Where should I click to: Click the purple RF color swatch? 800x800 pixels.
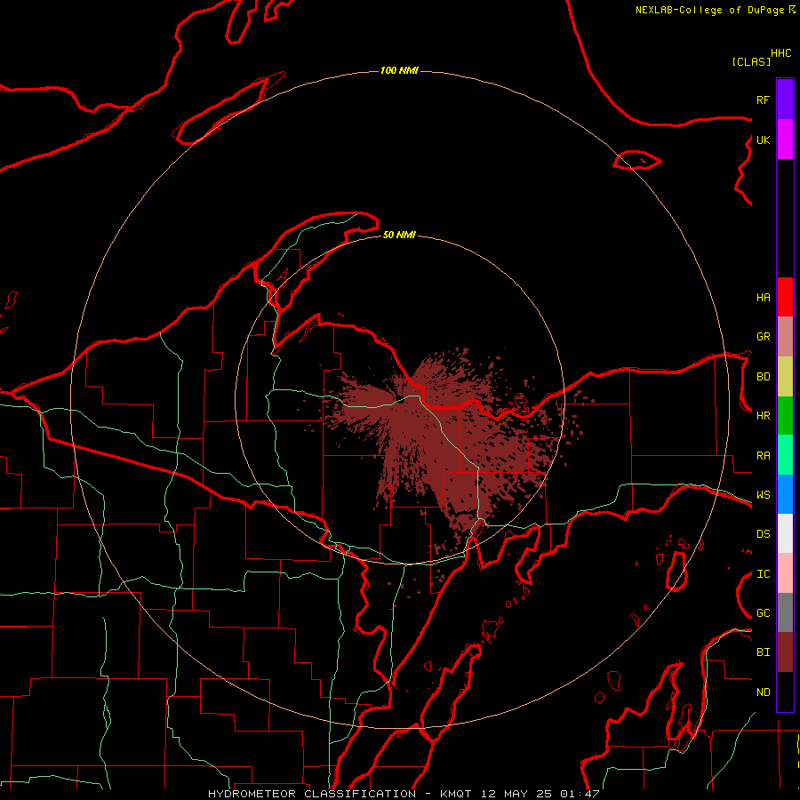(785, 100)
